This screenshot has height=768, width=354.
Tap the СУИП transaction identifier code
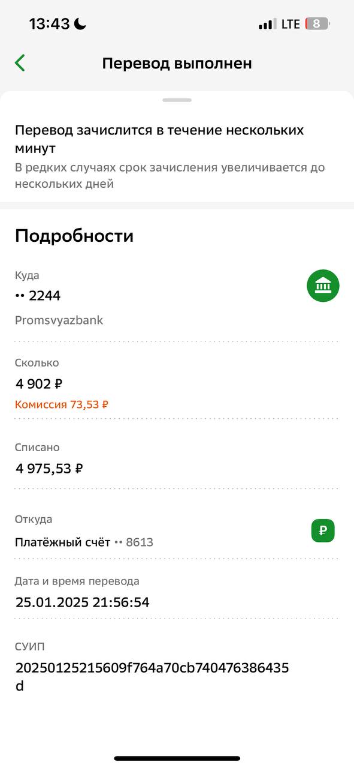[x=152, y=677]
